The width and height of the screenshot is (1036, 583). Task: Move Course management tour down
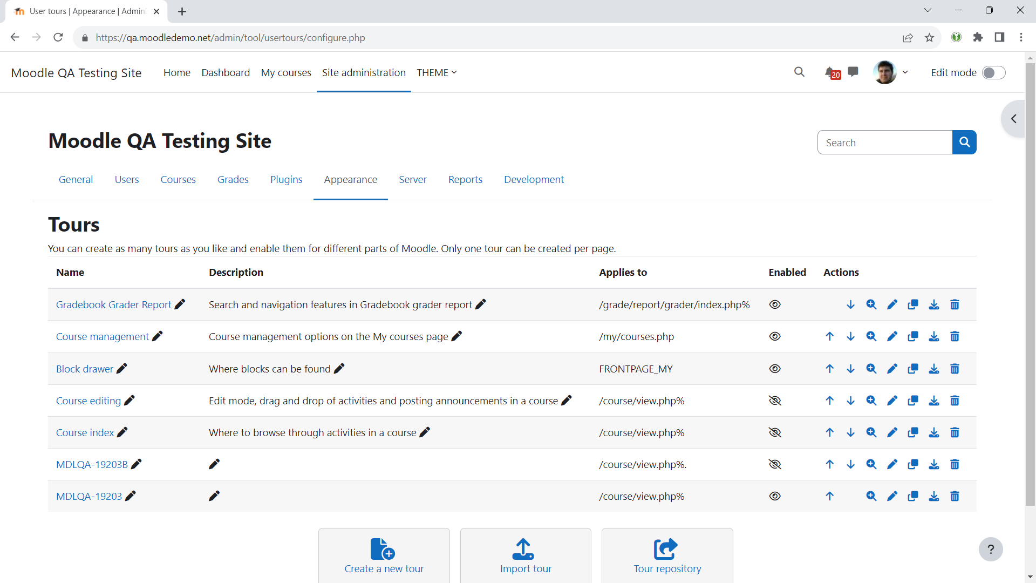click(x=850, y=337)
